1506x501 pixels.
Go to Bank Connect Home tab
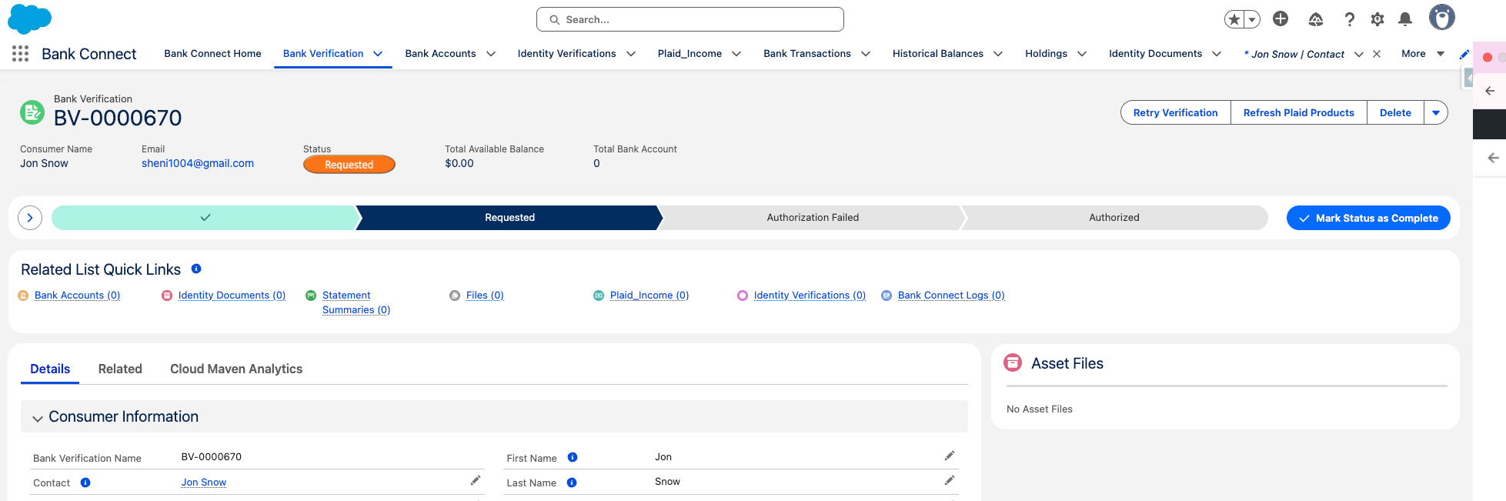212,54
